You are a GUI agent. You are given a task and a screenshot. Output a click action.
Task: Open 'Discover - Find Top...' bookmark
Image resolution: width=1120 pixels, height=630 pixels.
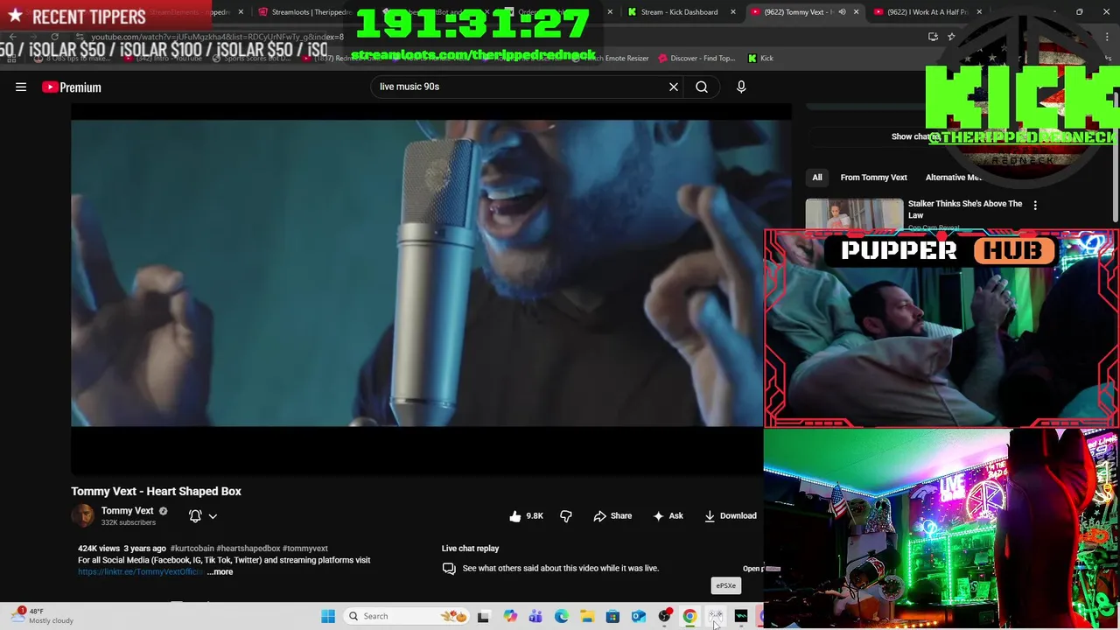(x=696, y=58)
